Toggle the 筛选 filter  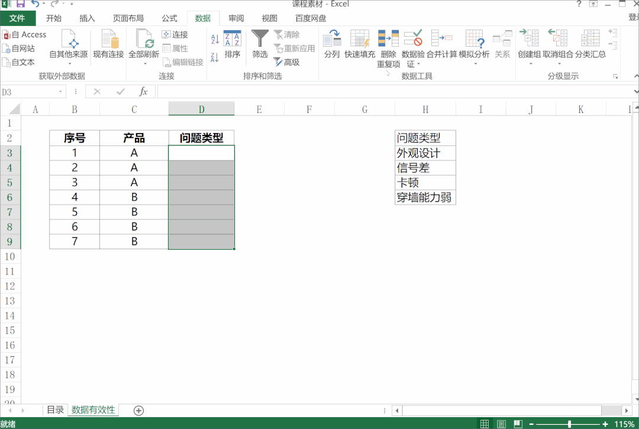click(260, 44)
